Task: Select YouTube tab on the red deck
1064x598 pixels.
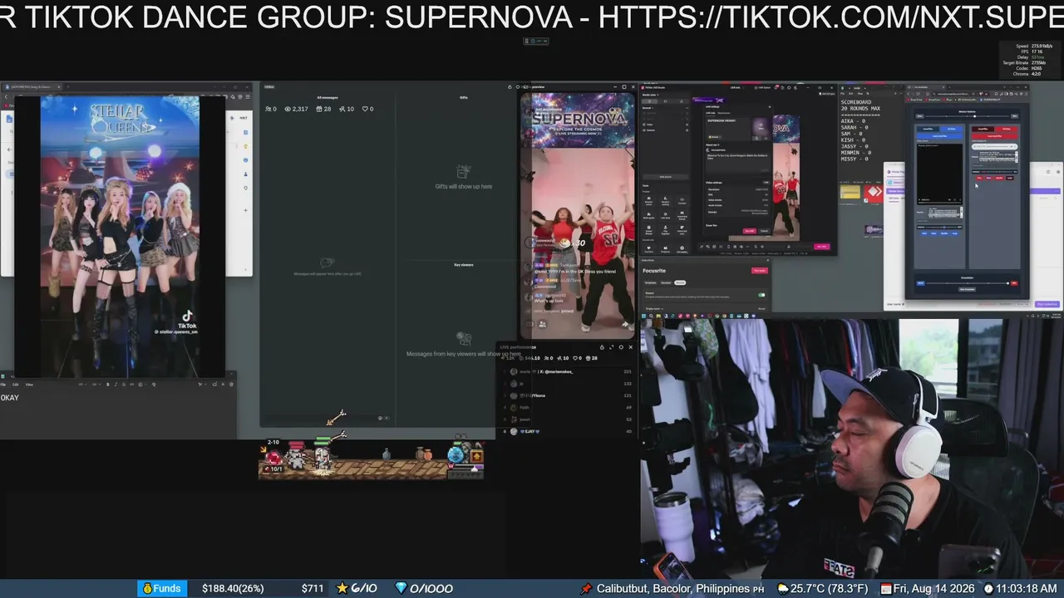Action: (x=1007, y=129)
